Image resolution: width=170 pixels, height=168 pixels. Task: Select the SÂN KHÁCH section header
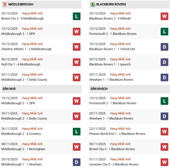(99, 89)
